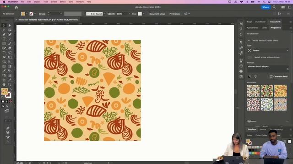Open the Arrange Documents icon
This screenshot has width=293, height=164.
coord(283,7)
